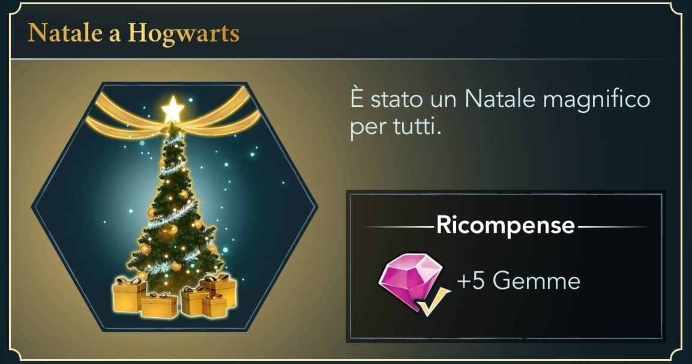This screenshot has height=364, width=692.
Task: Click the golden ribbon garland above tree
Action: (173, 113)
